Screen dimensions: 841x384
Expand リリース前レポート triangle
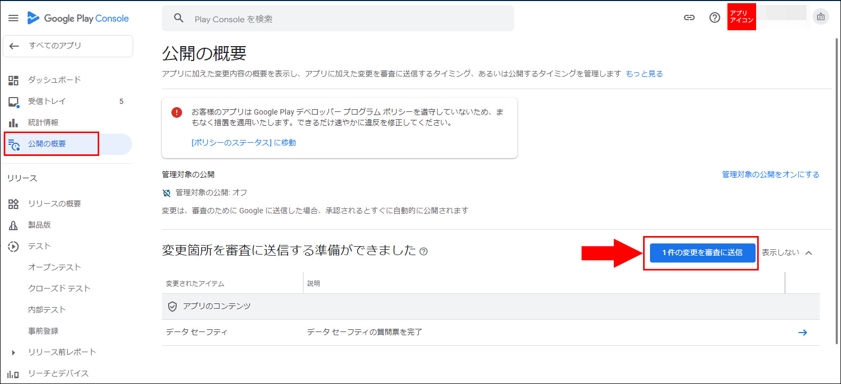[x=13, y=352]
